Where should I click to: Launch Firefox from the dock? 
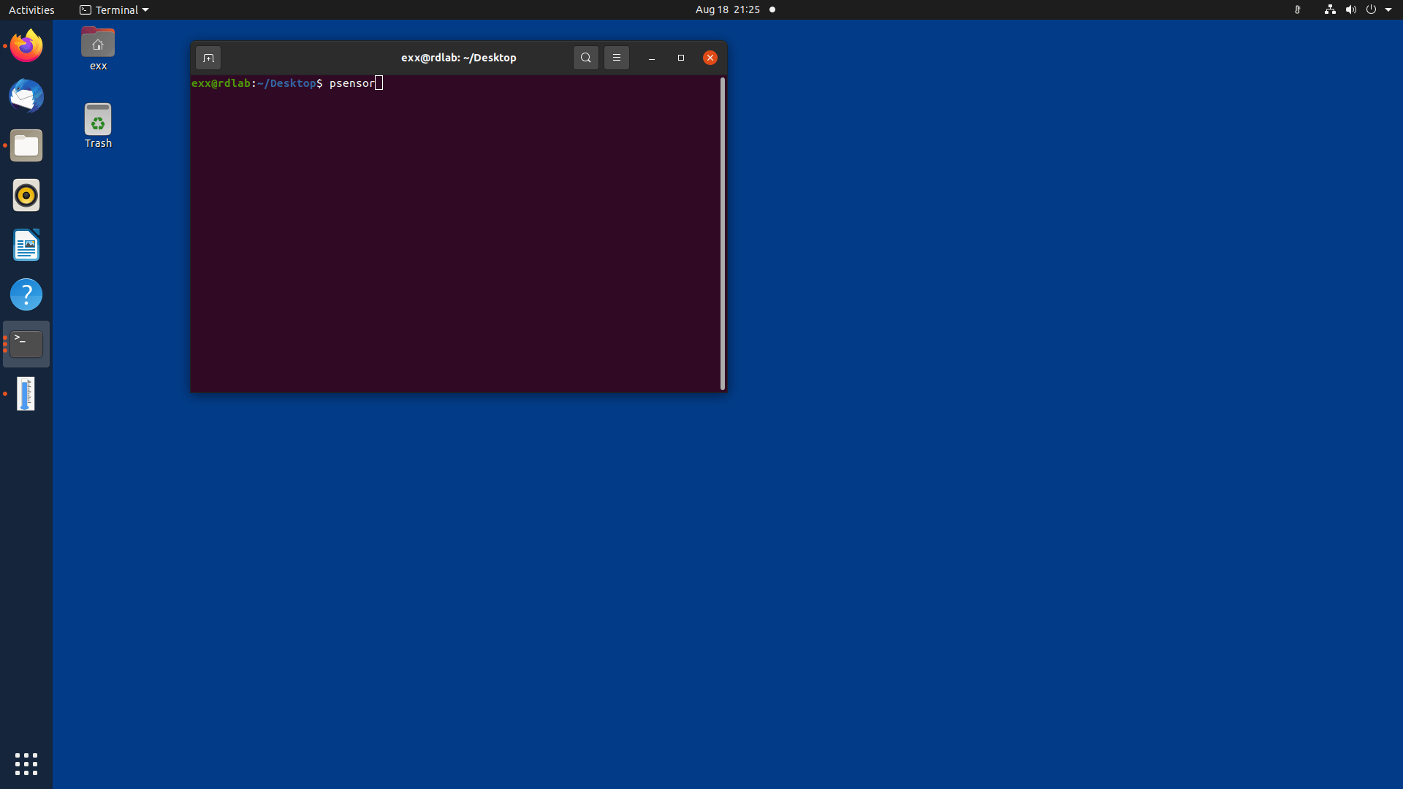click(x=26, y=46)
